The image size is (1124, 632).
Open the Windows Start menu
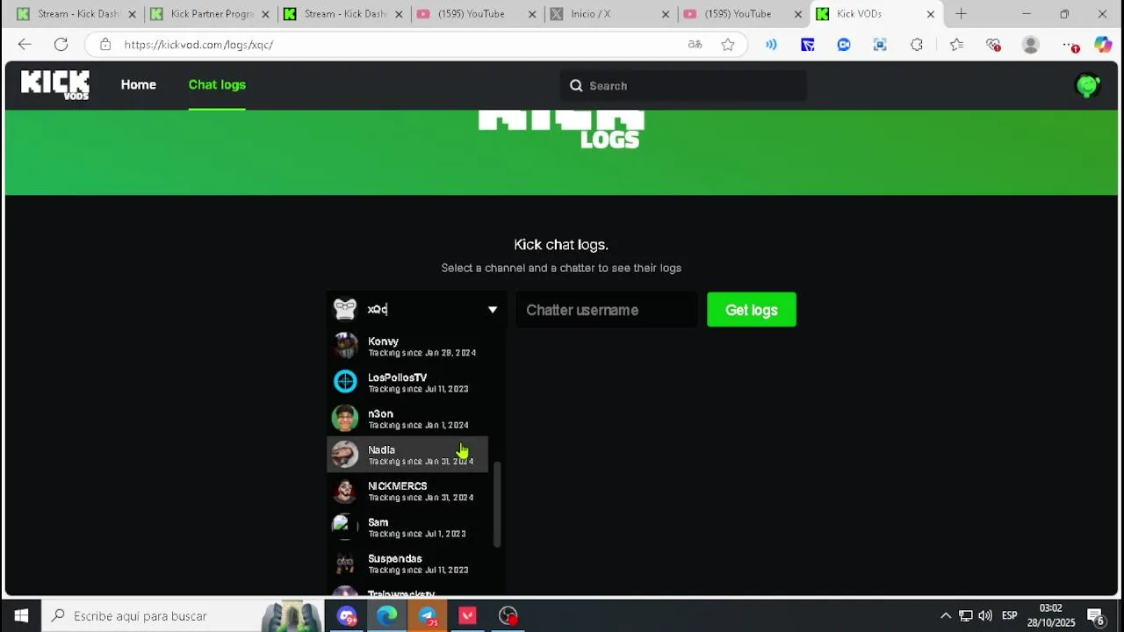[21, 616]
